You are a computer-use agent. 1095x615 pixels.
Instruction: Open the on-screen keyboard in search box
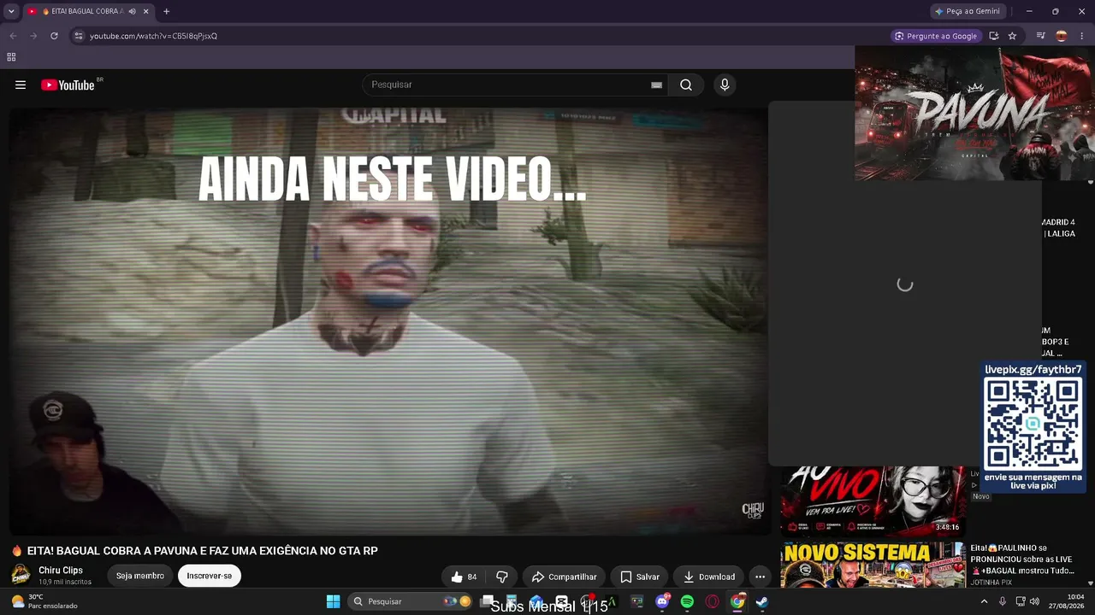[656, 85]
